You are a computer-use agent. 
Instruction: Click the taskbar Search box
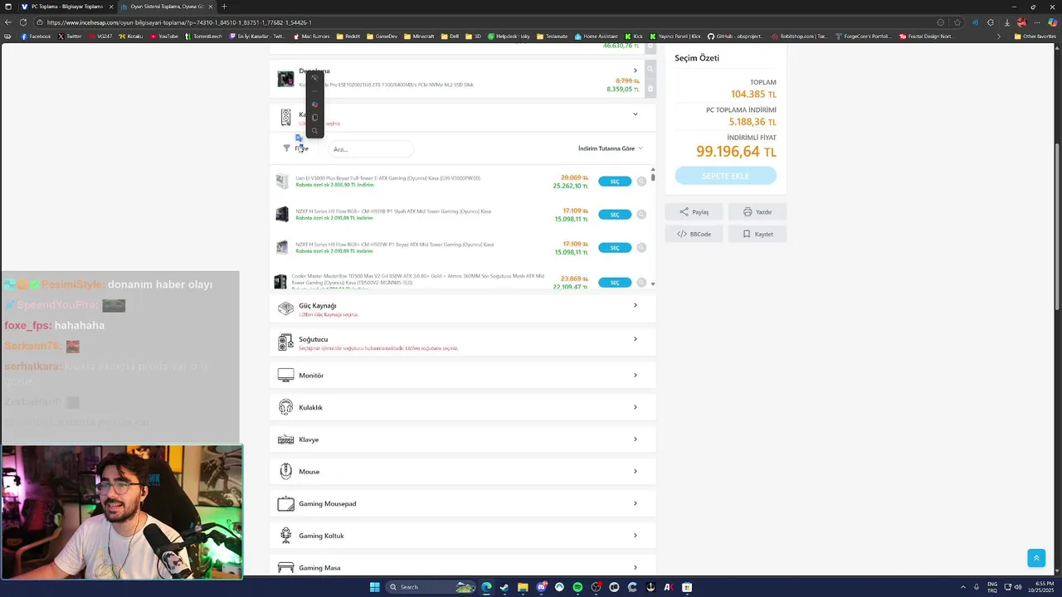pyautogui.click(x=431, y=587)
